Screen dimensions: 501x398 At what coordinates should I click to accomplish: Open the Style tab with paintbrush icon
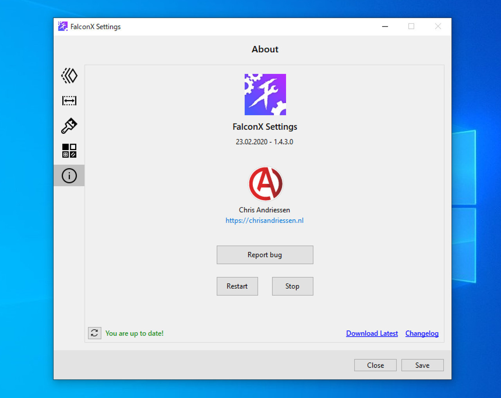[x=69, y=126]
